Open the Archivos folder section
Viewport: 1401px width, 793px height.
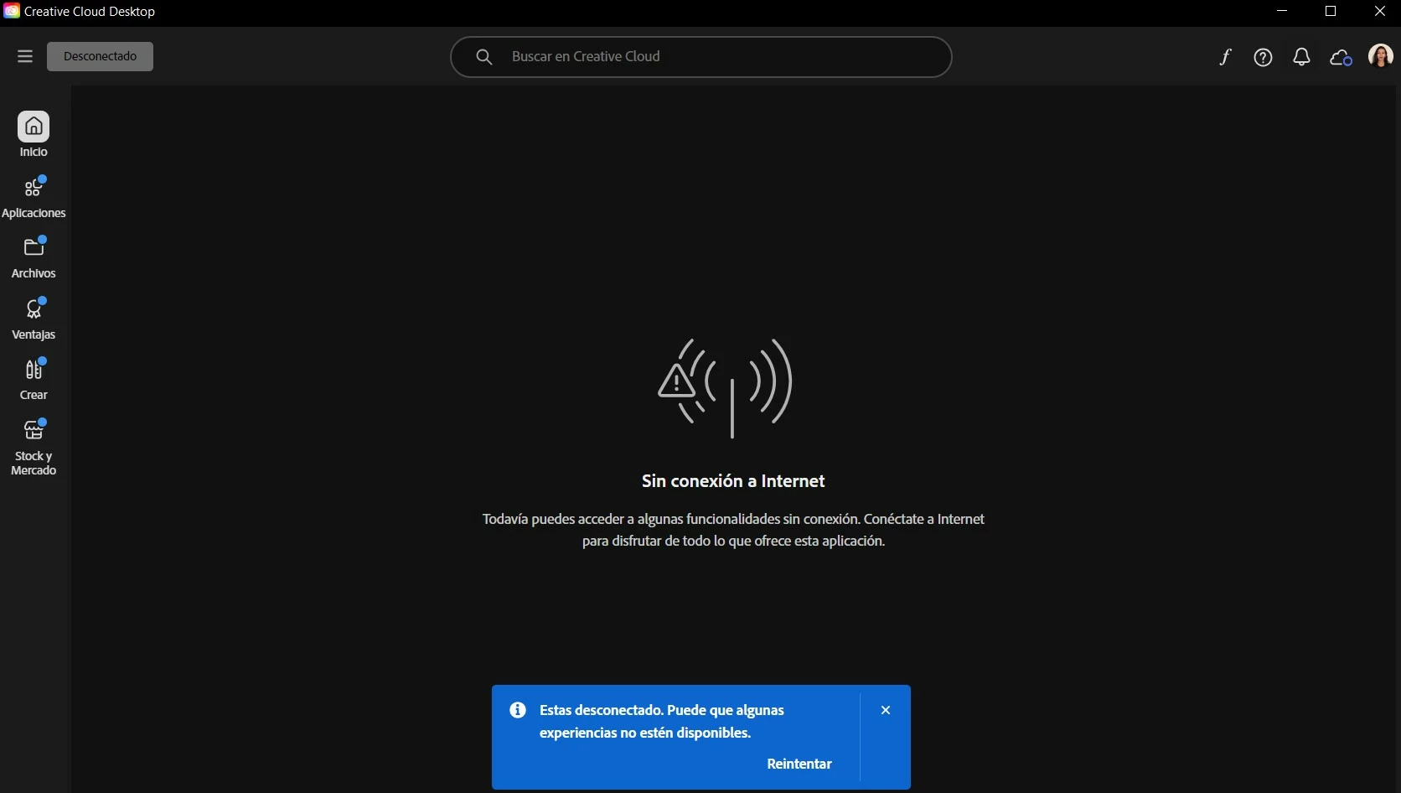(x=34, y=258)
